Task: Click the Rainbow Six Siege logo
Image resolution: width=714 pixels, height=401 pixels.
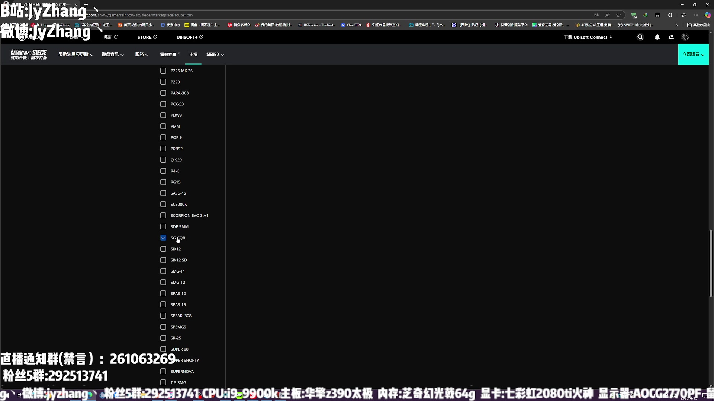Action: coord(29,54)
